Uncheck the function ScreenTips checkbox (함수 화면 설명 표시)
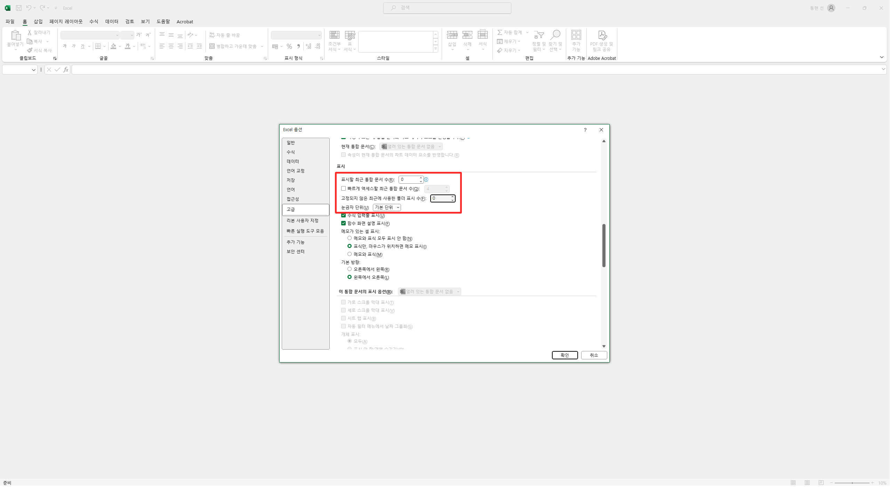Image resolution: width=890 pixels, height=487 pixels. pyautogui.click(x=343, y=223)
